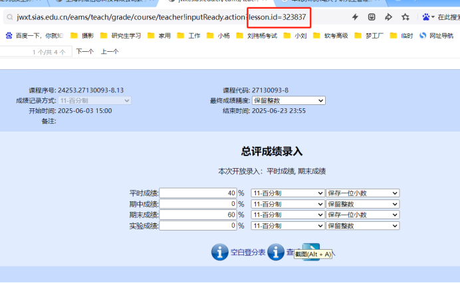
Task: Click the magnifier icon left of the URL
Action: point(10,17)
